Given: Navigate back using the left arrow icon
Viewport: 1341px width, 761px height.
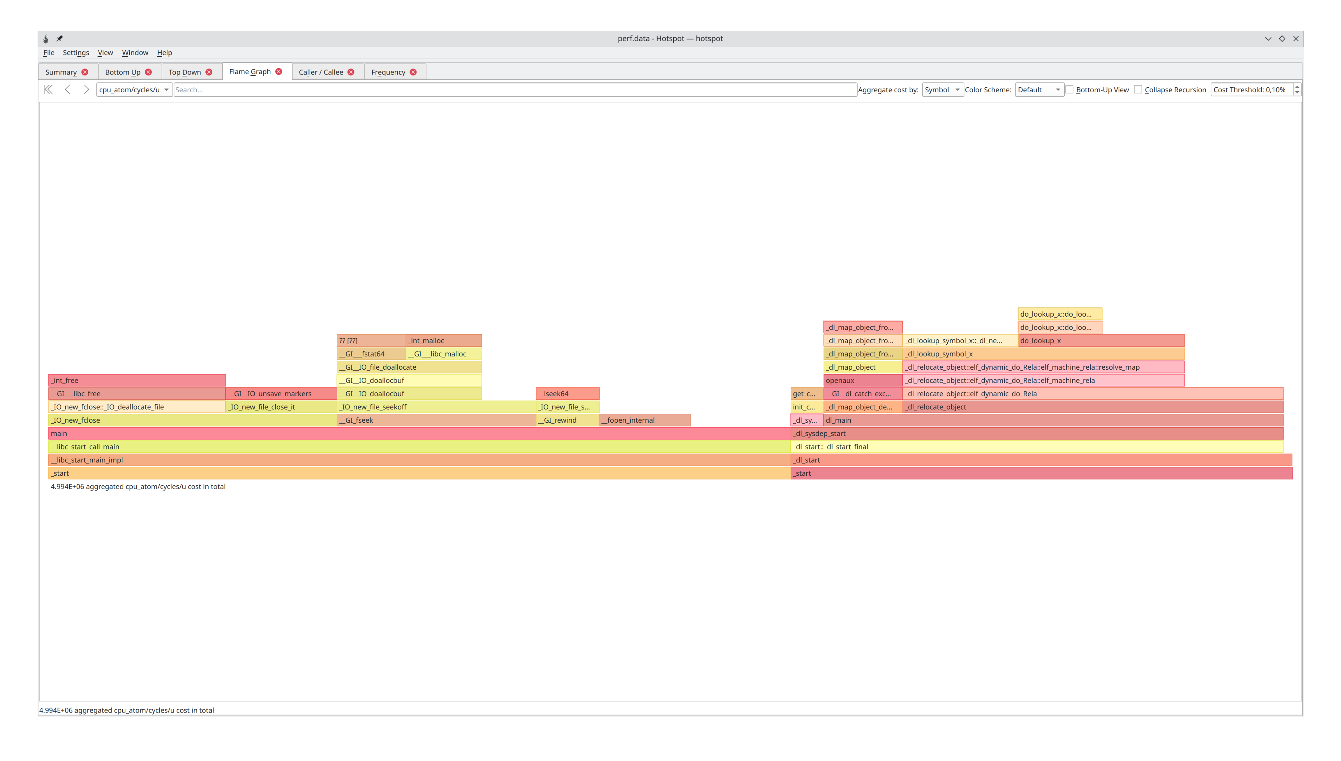Looking at the screenshot, I should [68, 89].
